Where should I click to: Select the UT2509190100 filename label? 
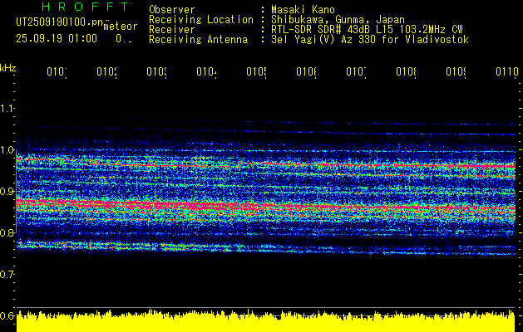pos(55,22)
